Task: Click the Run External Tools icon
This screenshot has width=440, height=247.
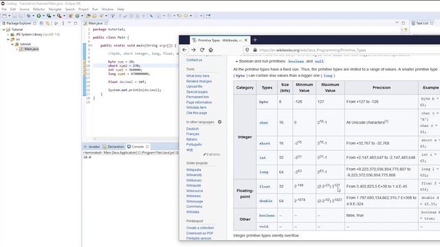Action: coord(59,16)
